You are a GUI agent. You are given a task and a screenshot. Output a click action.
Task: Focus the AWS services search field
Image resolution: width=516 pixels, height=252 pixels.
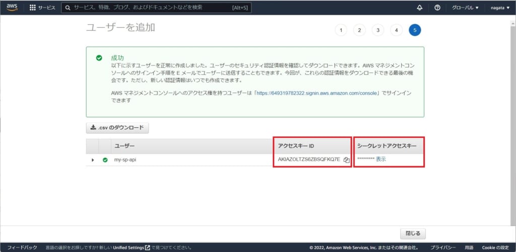tap(156, 8)
